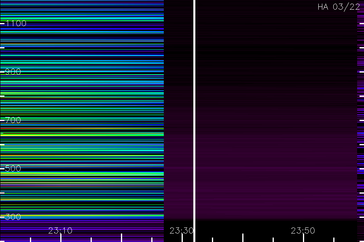Click the 23:30 time label
Screen dimensions: 364x242
[182, 231]
